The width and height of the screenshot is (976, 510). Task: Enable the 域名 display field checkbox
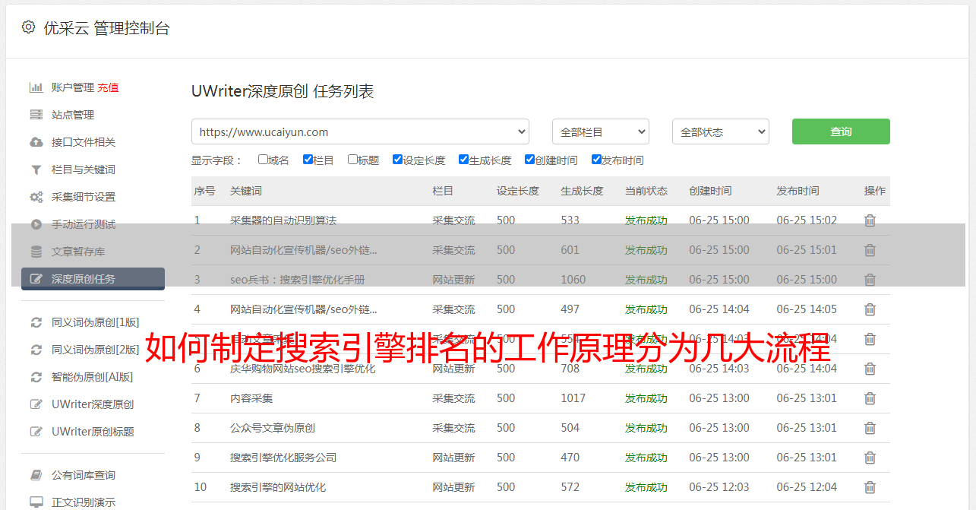pos(263,160)
